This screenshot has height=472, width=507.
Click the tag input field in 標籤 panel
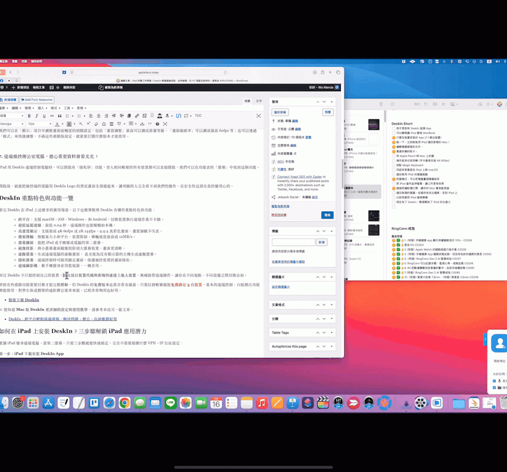click(x=292, y=242)
